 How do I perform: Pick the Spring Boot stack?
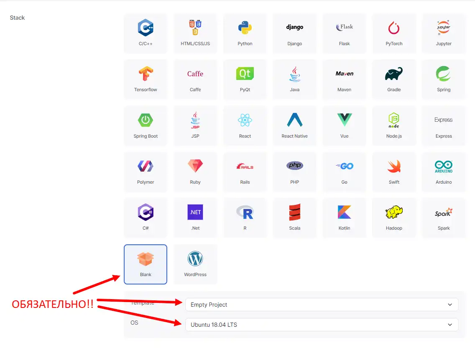tap(146, 126)
